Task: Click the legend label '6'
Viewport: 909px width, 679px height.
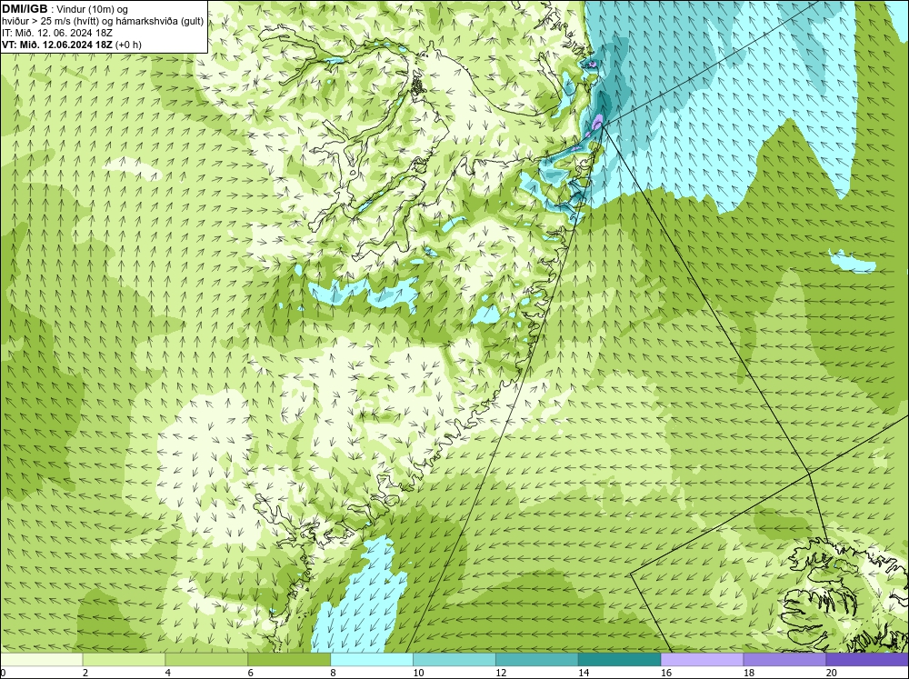Action: pyautogui.click(x=251, y=673)
